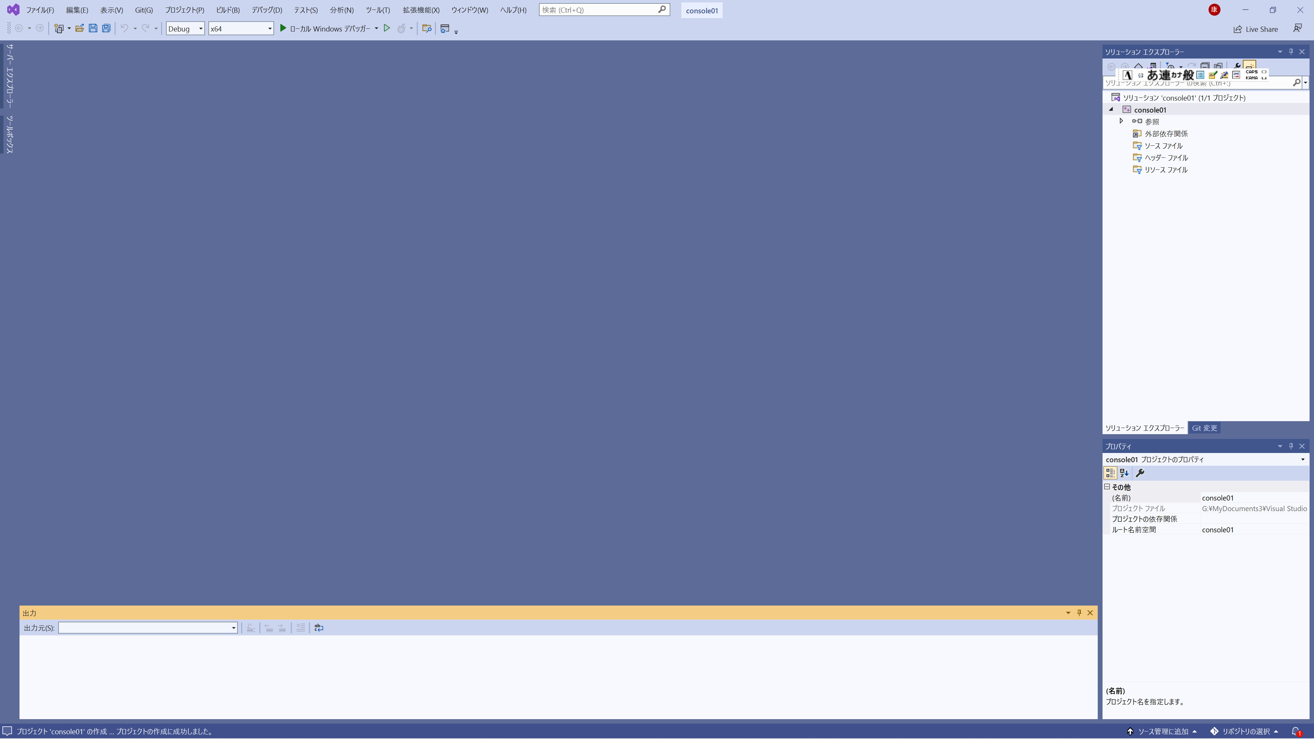Image resolution: width=1314 pixels, height=739 pixels.
Task: Click the Find in Files toolbar icon
Action: tap(426, 28)
